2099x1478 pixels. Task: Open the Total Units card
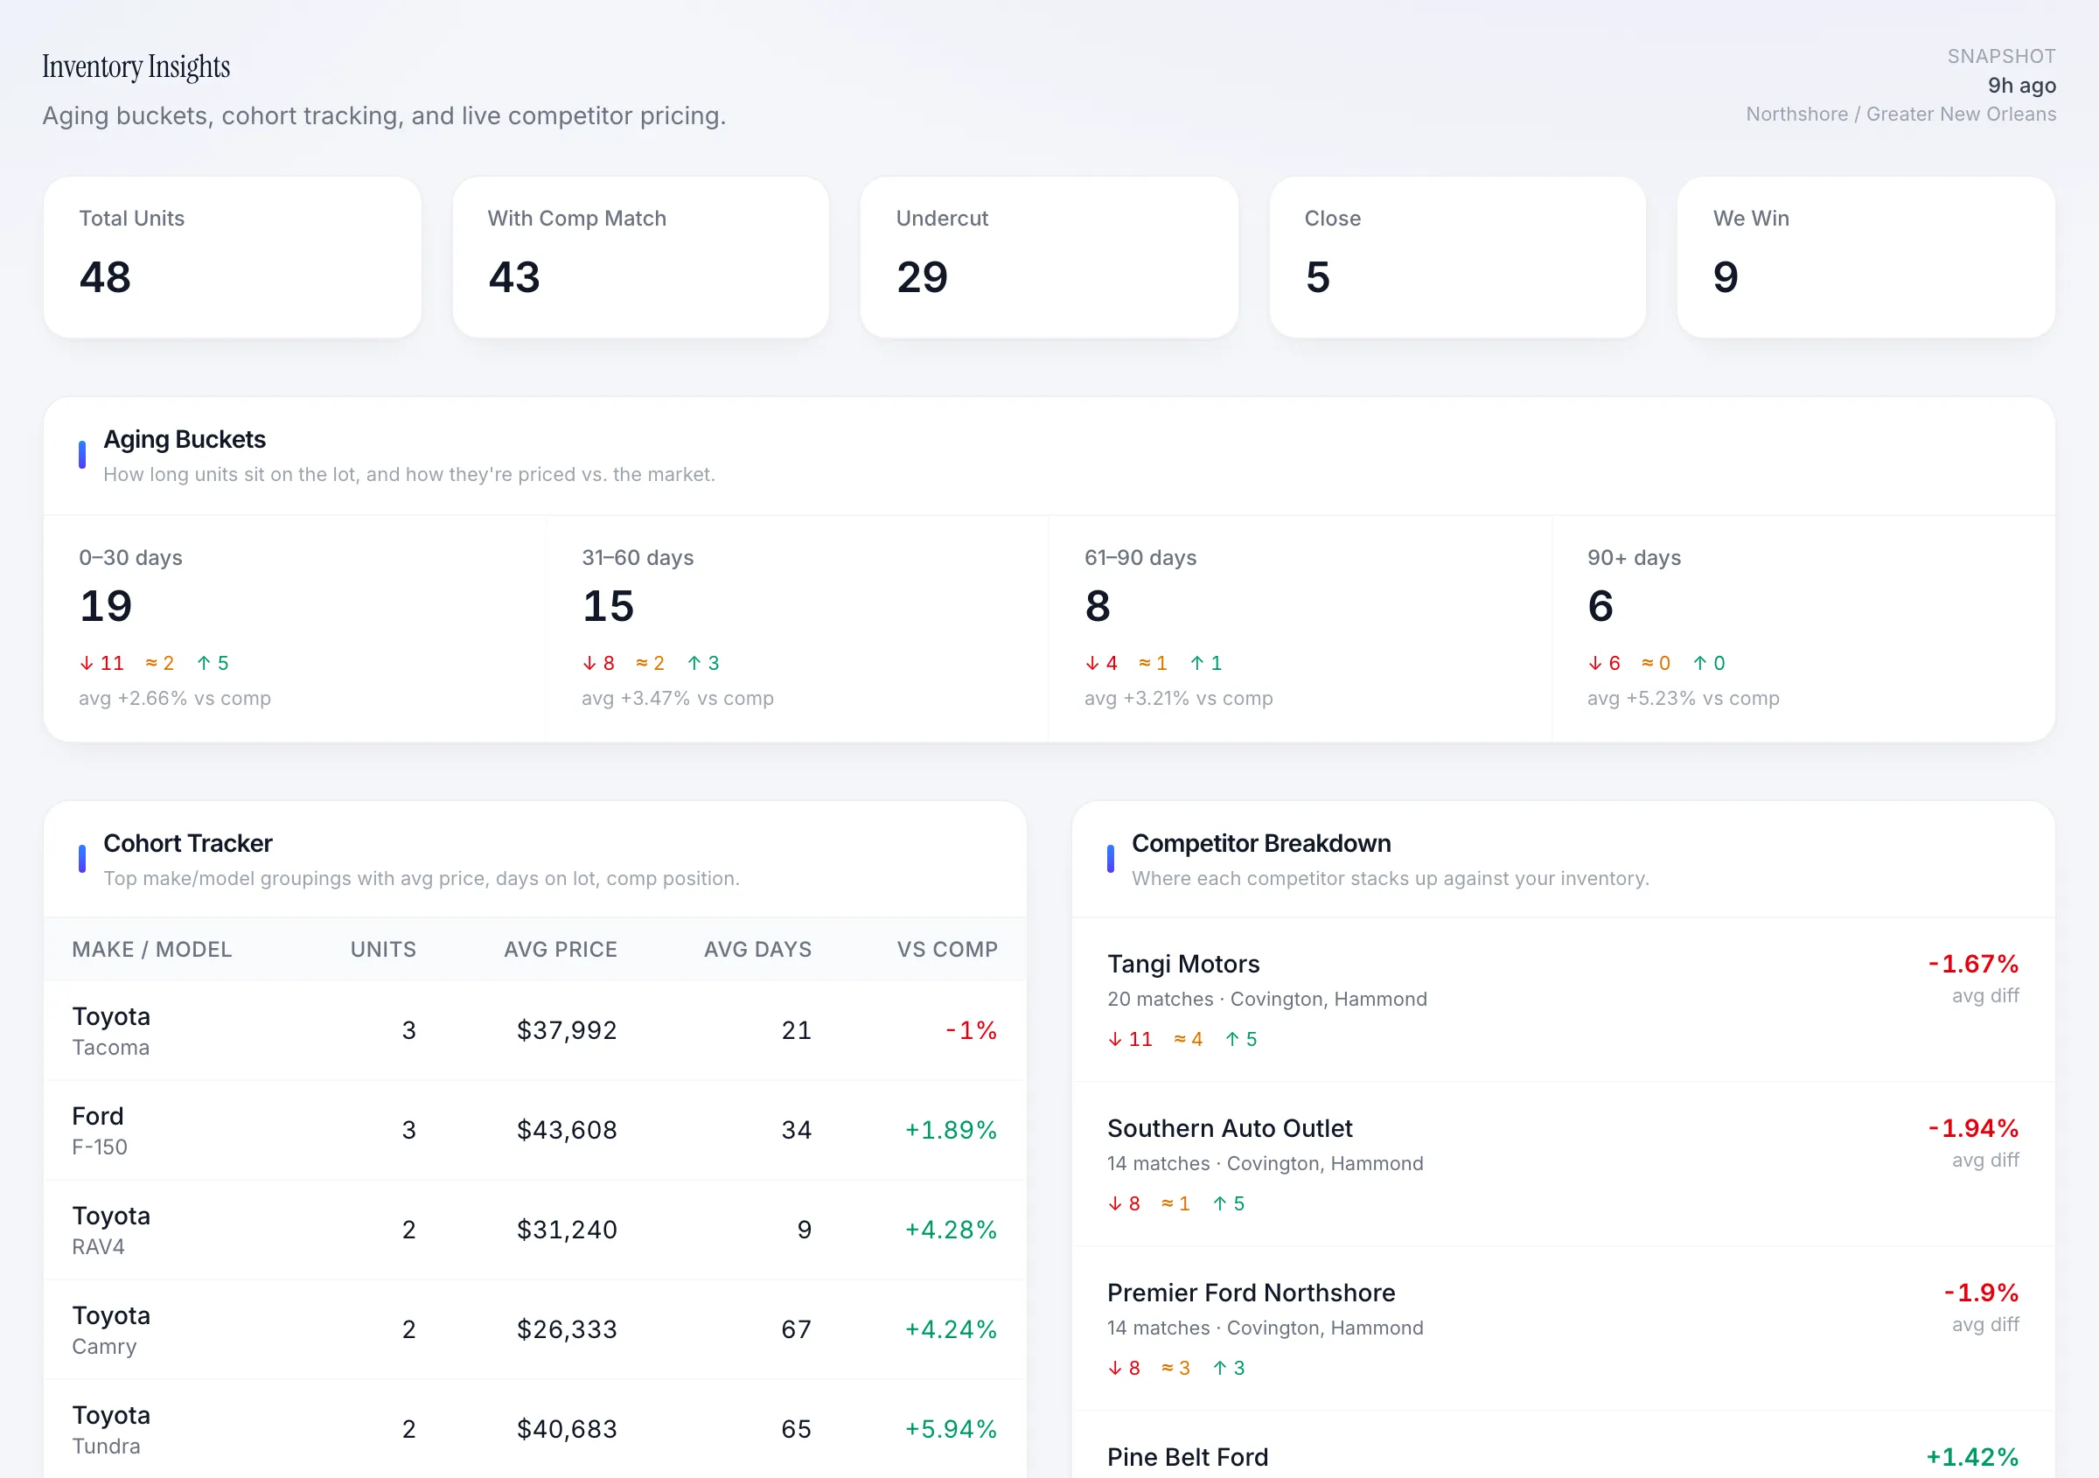(x=233, y=257)
